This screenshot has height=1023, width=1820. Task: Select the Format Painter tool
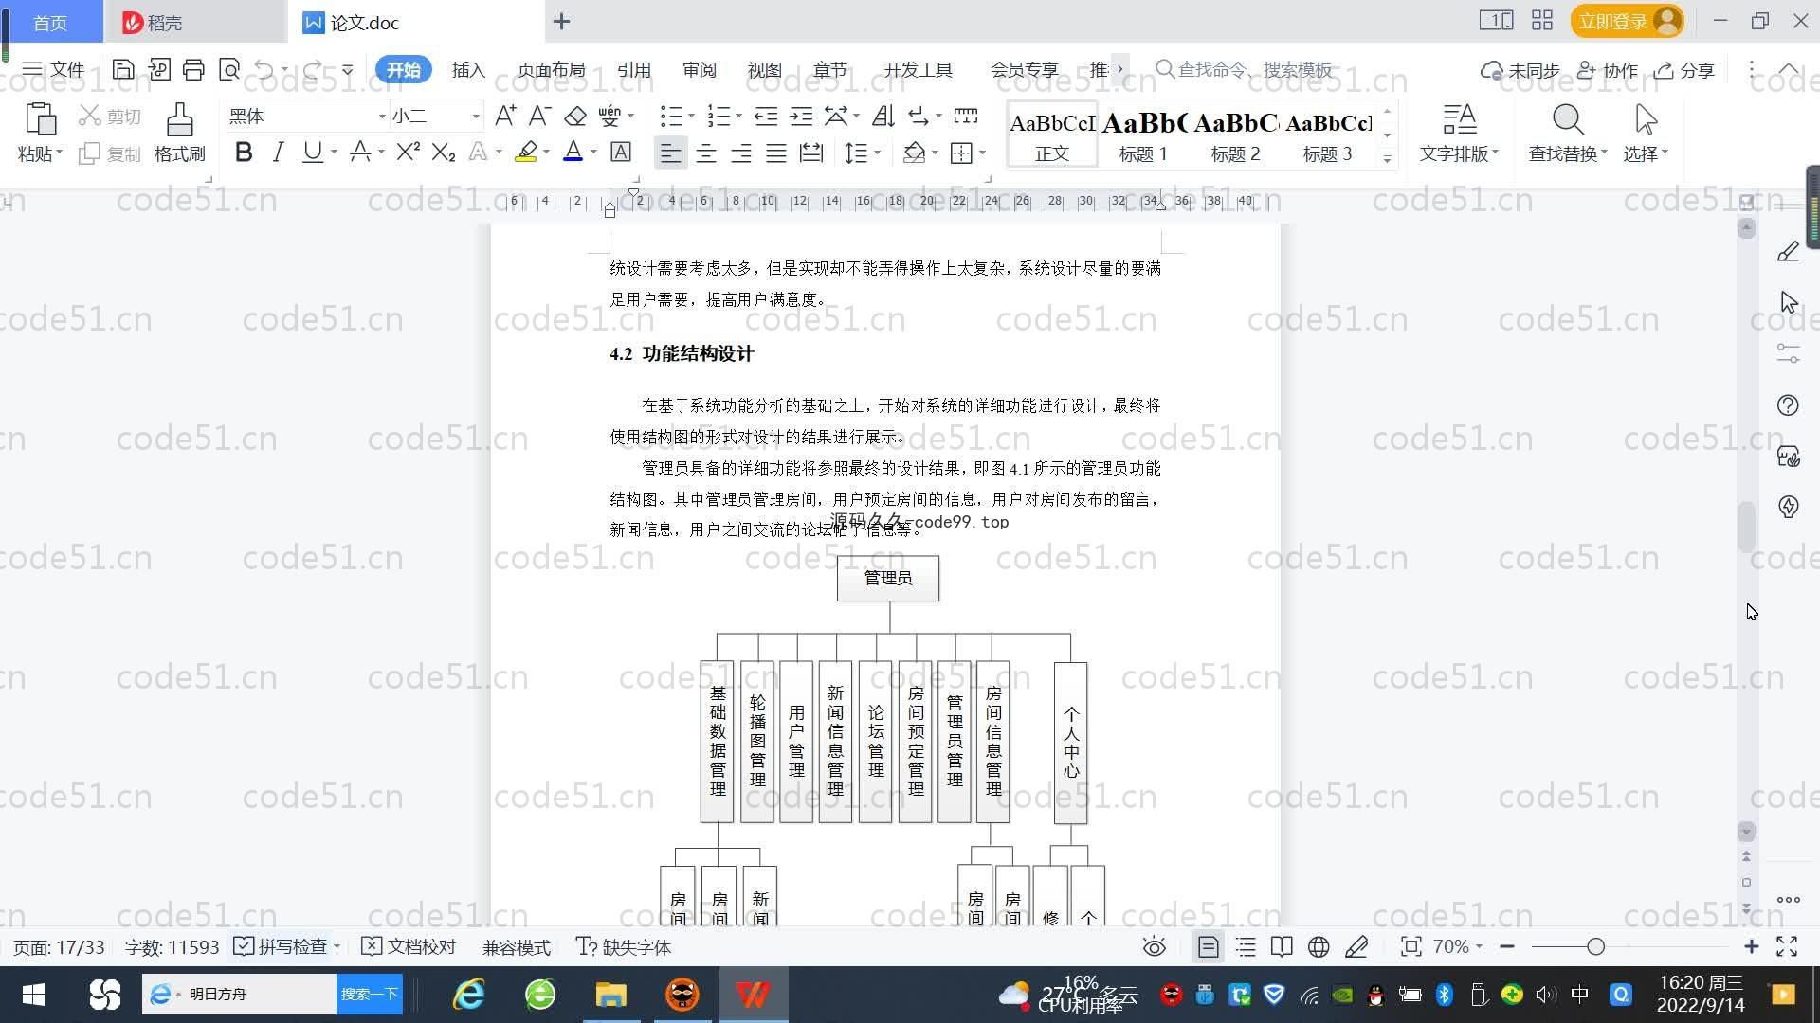(179, 133)
